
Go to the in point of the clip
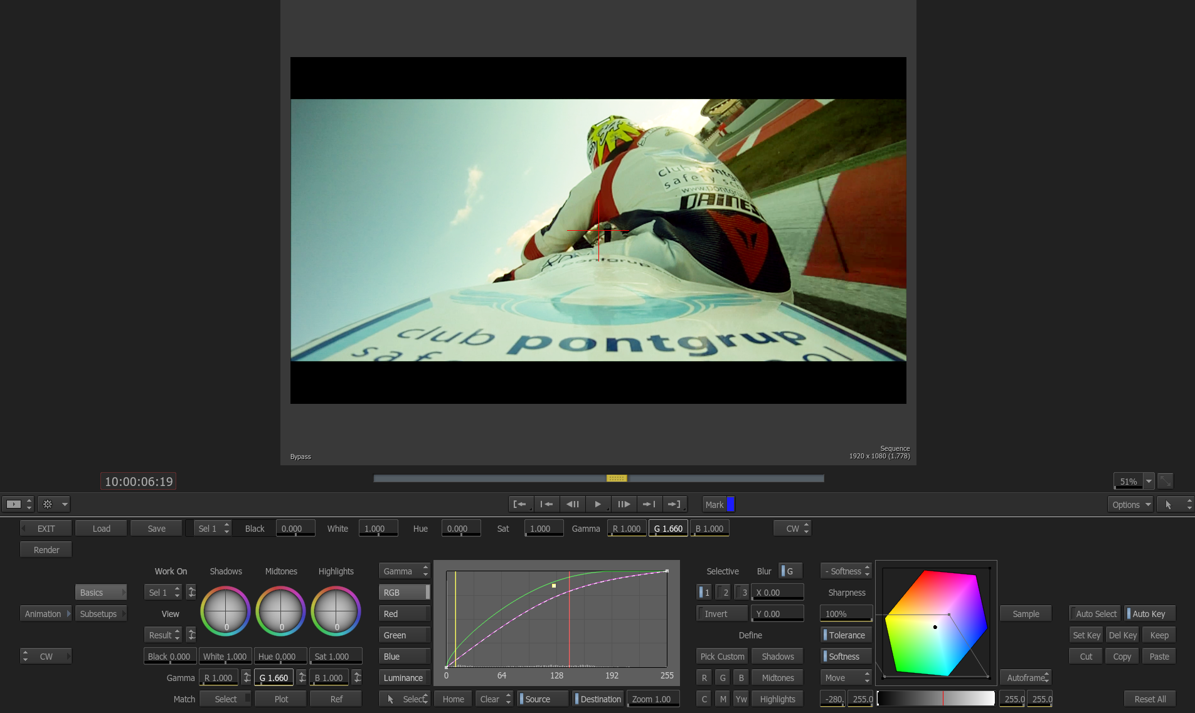tap(521, 504)
